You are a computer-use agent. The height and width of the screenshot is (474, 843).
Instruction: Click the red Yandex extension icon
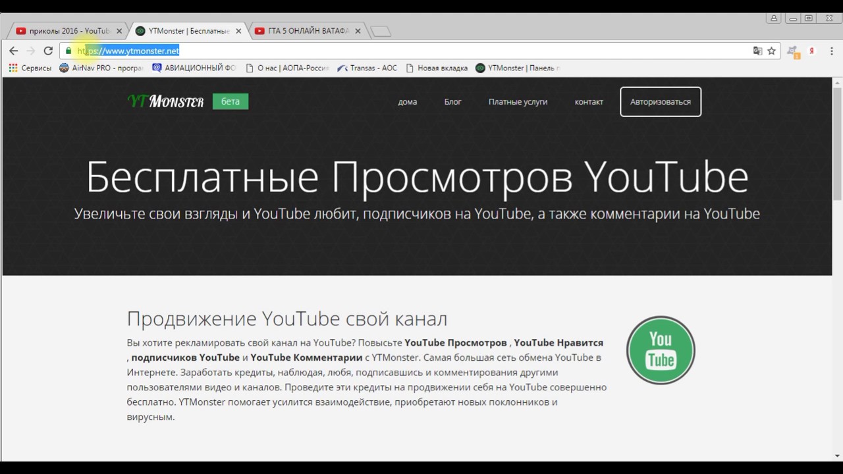813,51
